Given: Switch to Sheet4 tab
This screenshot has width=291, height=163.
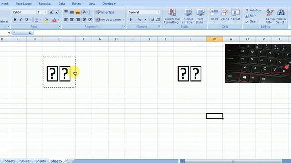Looking at the screenshot, I should (40, 161).
